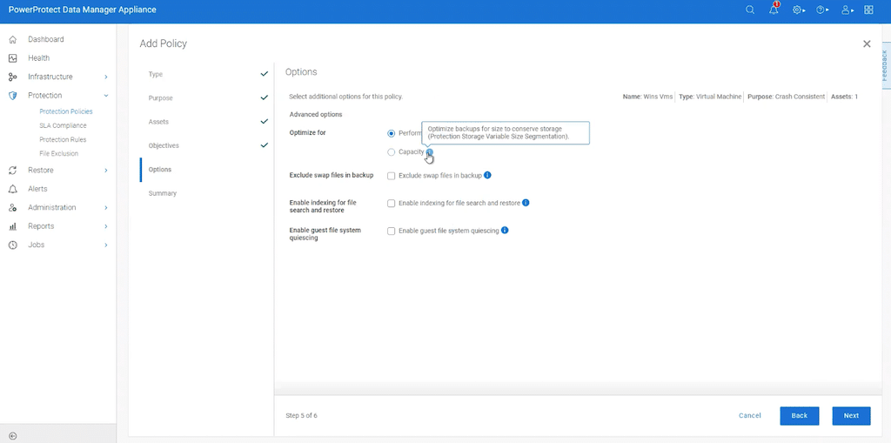Click the Back button
The width and height of the screenshot is (891, 443).
[800, 416]
